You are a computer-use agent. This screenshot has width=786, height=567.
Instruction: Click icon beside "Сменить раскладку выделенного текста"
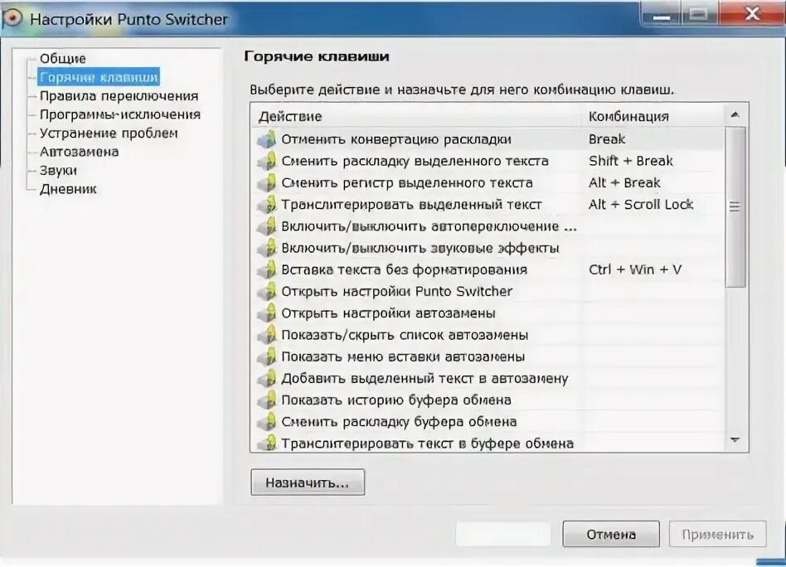(x=267, y=161)
